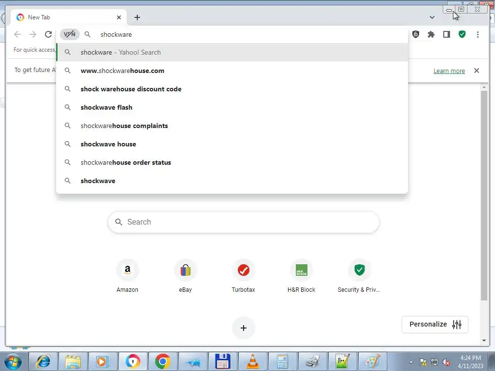Viewport: 495px width, 371px height.
Task: Launch Google Chrome from taskbar
Action: click(x=163, y=361)
